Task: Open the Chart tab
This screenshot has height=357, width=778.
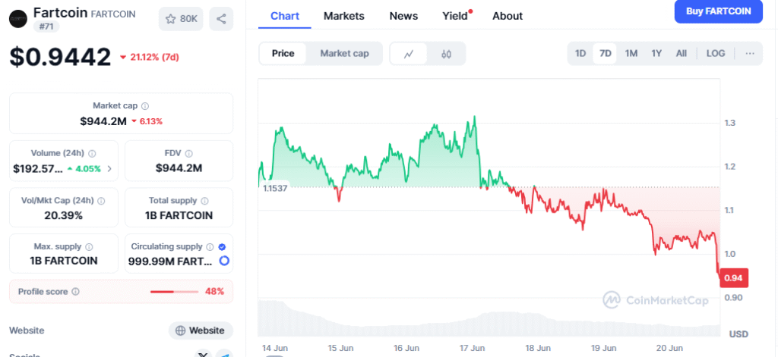Action: point(285,16)
